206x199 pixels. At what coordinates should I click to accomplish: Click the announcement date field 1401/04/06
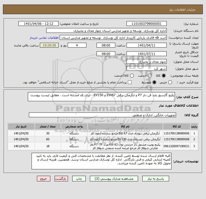pyautogui.click(x=39, y=24)
